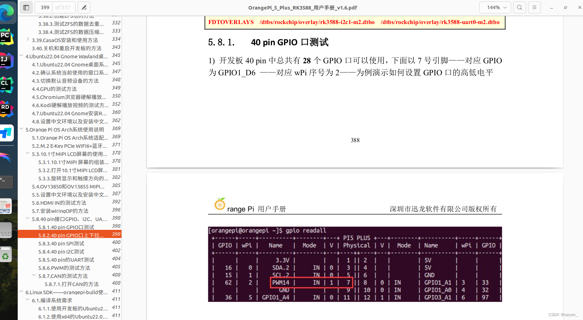
Task: Open outline entry 5.8.7.1.打开CAN的方法
Action: (x=72, y=284)
